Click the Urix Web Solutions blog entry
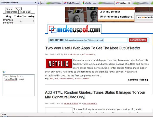153x117 pixels. [8, 21]
